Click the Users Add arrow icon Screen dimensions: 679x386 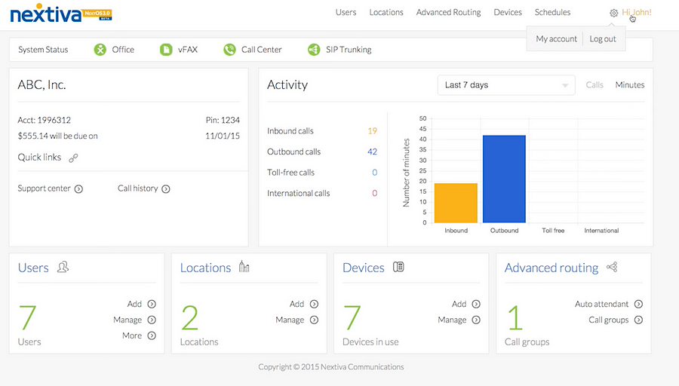[x=152, y=305]
